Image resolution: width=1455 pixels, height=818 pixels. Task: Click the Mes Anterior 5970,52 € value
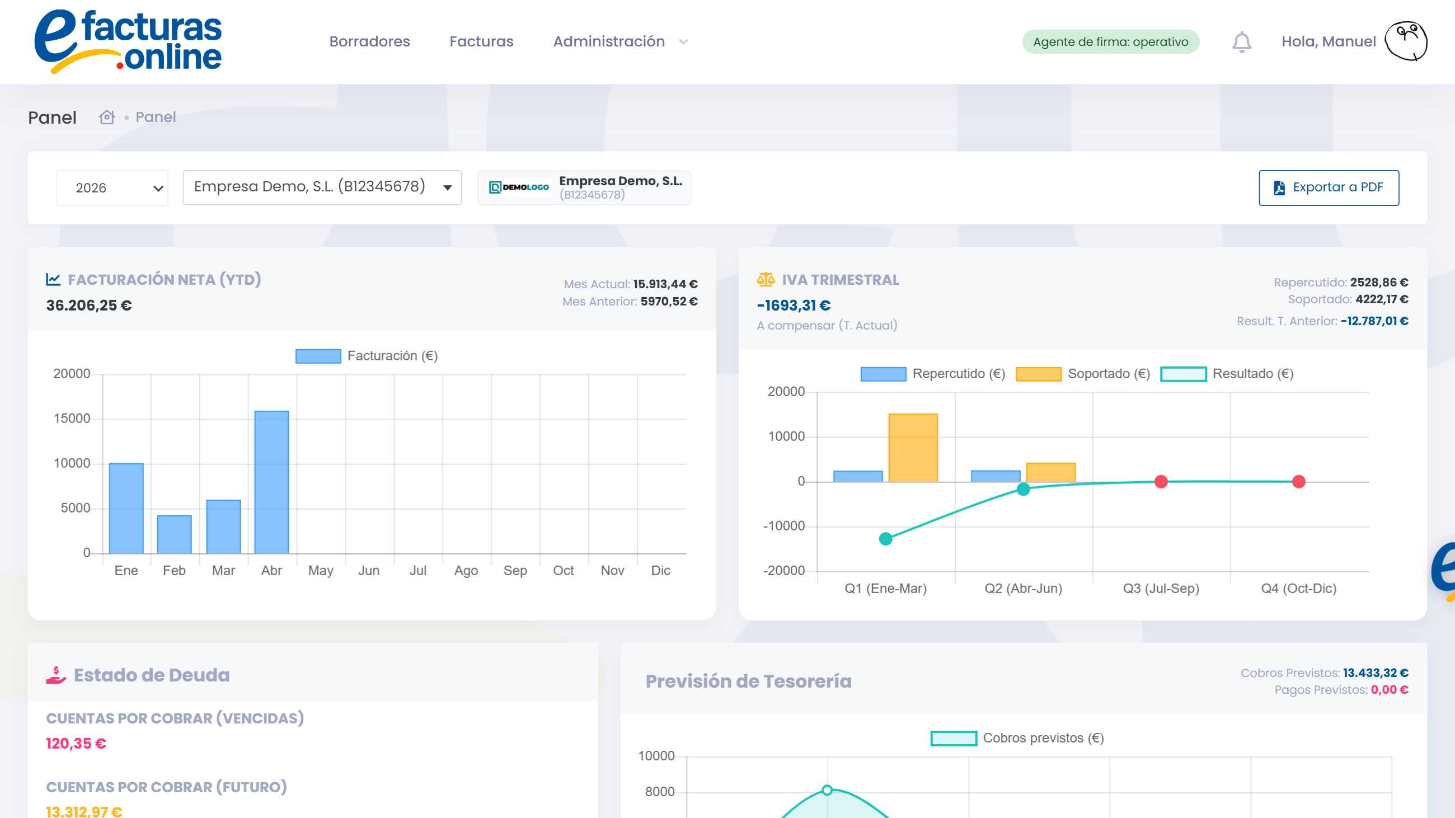(669, 302)
